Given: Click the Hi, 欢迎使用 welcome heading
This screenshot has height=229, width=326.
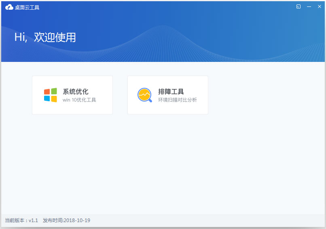Looking at the screenshot, I should tap(45, 37).
